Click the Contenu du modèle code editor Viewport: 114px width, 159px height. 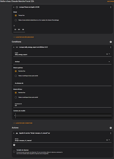pyautogui.click(x=62, y=116)
